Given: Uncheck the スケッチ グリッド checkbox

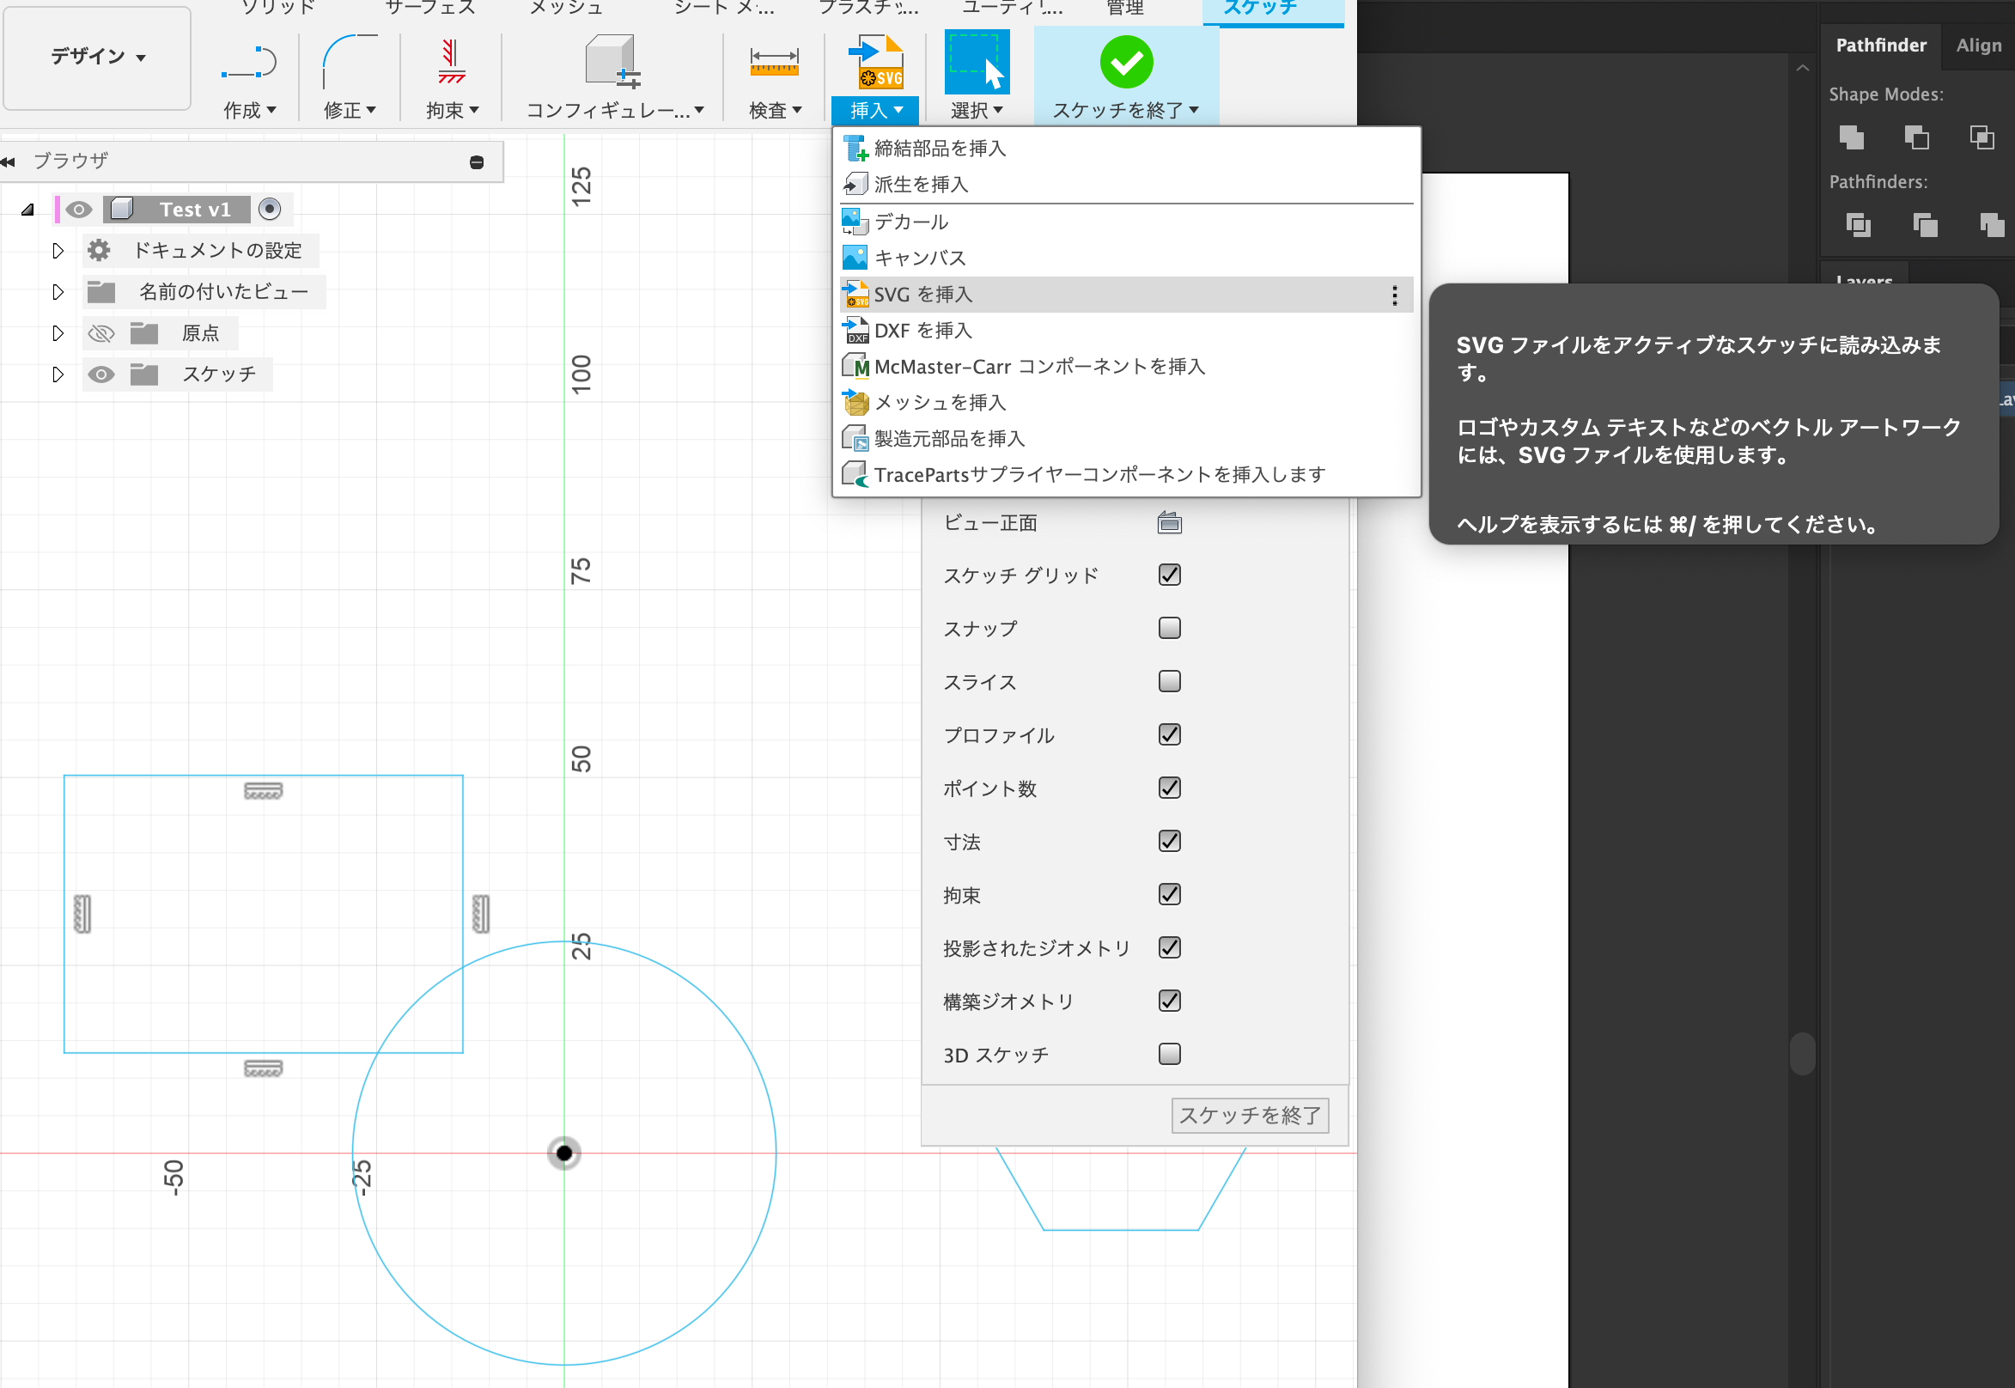Looking at the screenshot, I should [x=1169, y=575].
